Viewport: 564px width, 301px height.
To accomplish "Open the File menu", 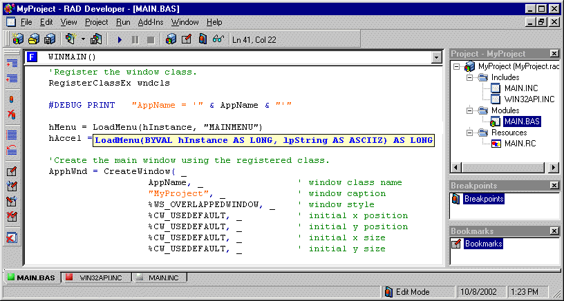I will 26,22.
